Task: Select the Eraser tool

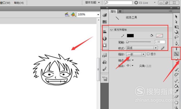Action: pyautogui.click(x=176, y=96)
